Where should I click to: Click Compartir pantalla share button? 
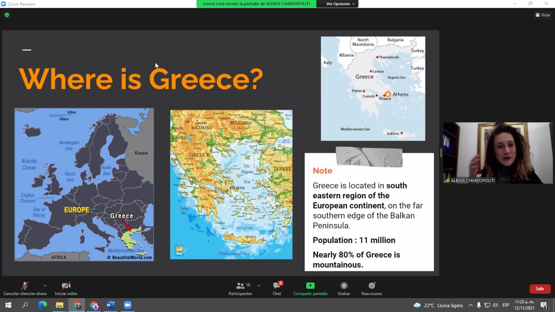310,289
